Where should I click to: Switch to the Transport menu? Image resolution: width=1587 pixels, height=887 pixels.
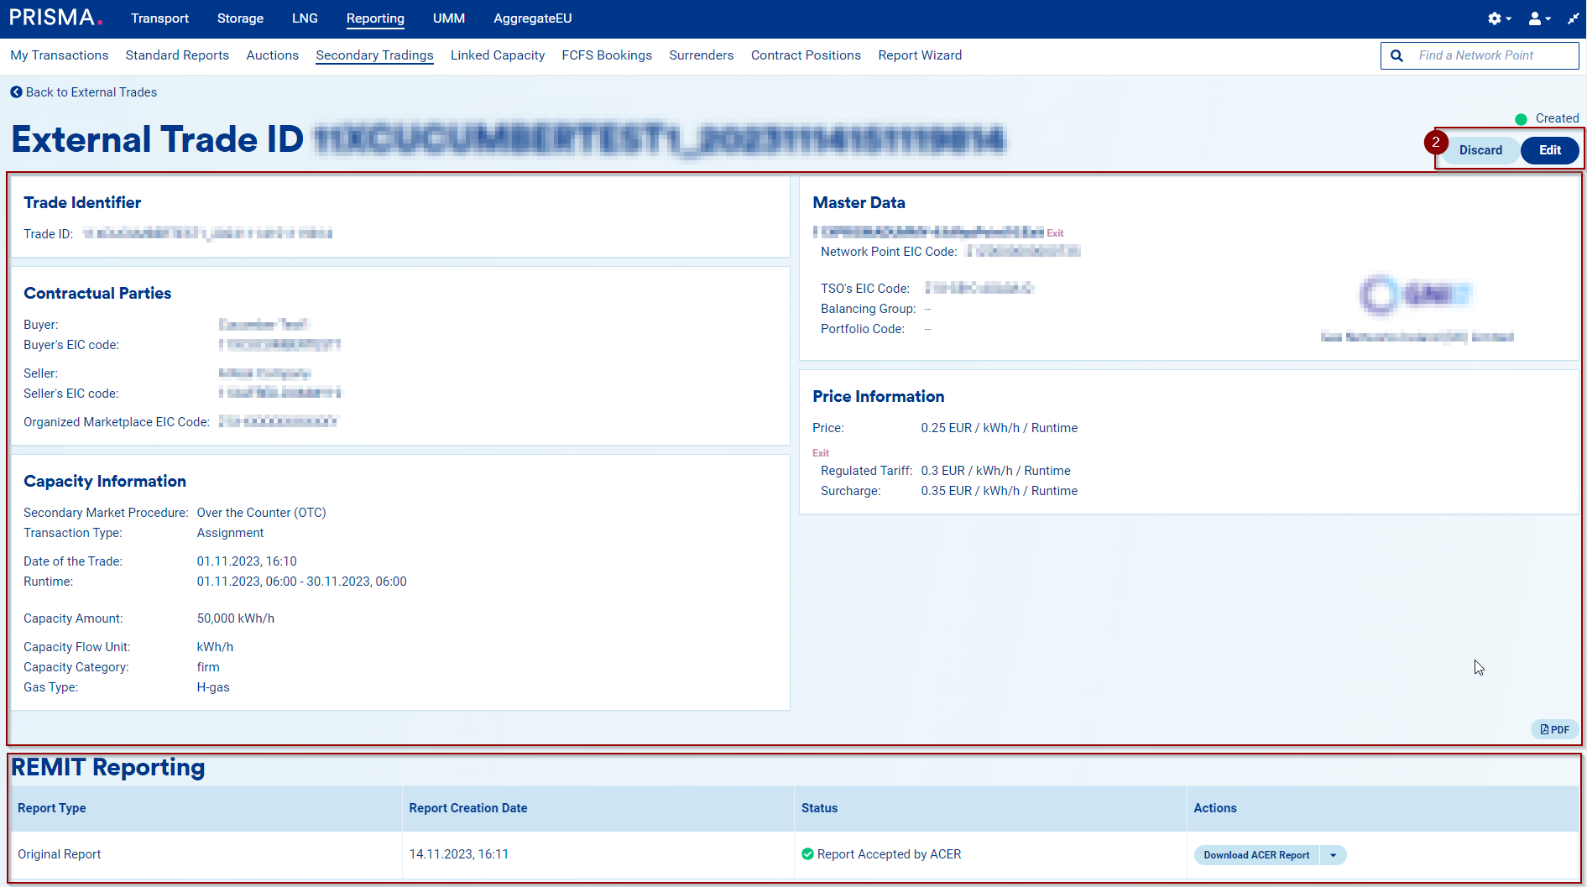[x=159, y=18]
